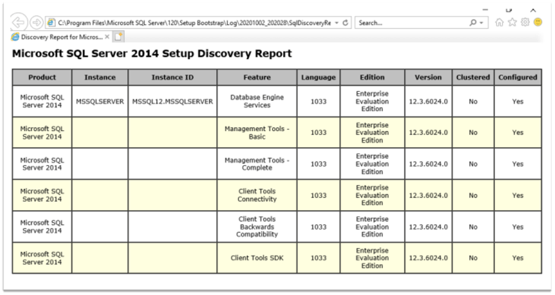Viewport: 555px width, 295px height.
Task: Open a new blank tab
Action: 119,37
